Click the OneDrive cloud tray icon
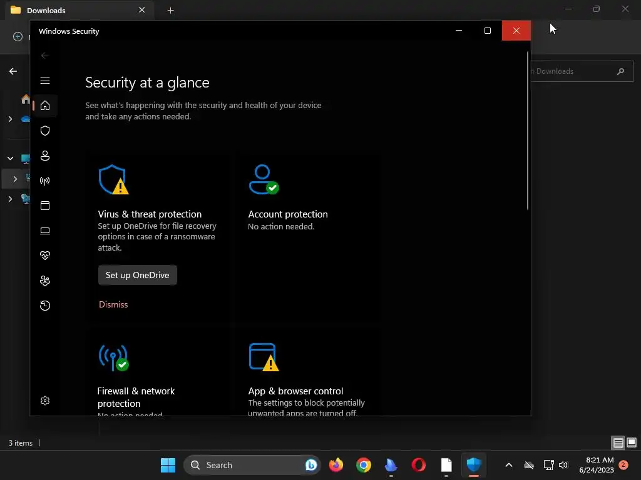This screenshot has height=480, width=641. point(529,465)
